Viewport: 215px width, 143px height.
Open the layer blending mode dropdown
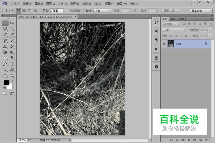pos(174,30)
